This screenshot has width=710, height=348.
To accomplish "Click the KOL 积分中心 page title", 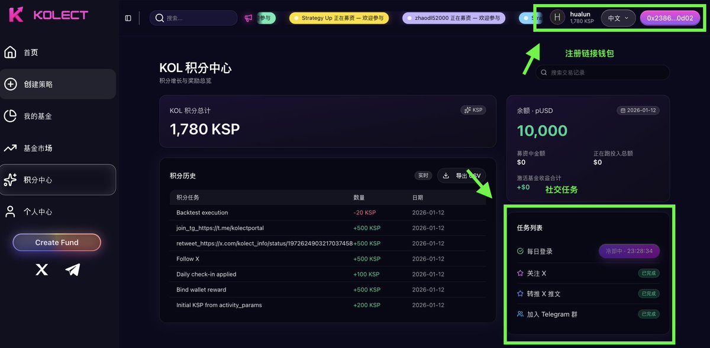I will pos(195,68).
